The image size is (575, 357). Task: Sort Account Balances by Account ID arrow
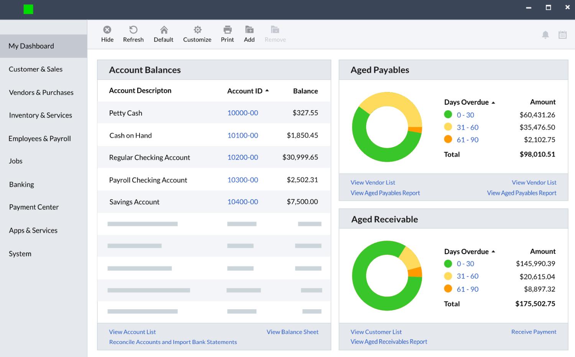coord(267,91)
